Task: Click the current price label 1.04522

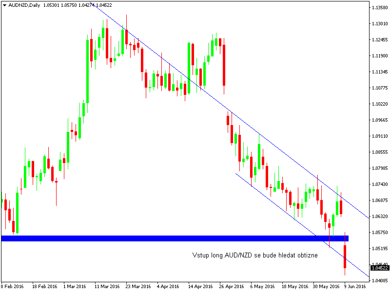Action: pos(380,268)
